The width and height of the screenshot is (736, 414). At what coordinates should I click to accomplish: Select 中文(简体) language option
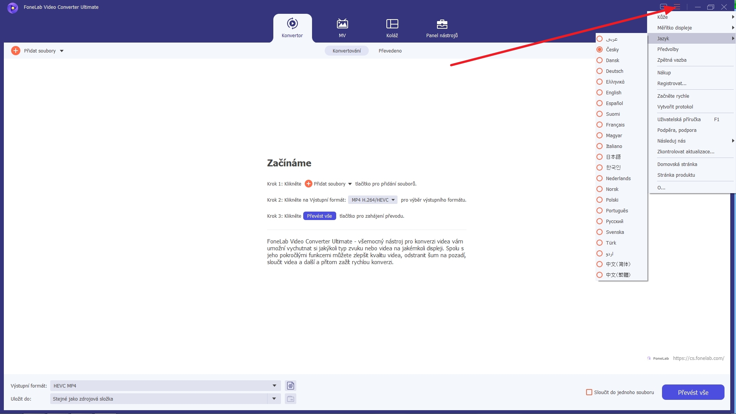pos(621,264)
